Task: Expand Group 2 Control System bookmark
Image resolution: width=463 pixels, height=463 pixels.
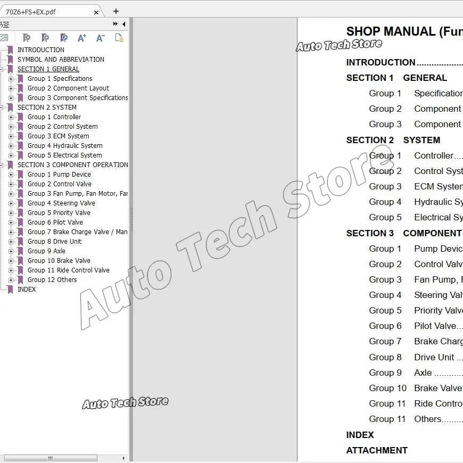Action: 11,127
